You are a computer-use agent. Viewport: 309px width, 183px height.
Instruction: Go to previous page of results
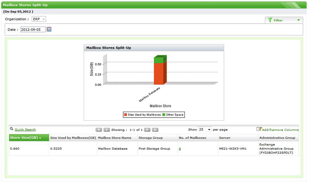[107, 130]
